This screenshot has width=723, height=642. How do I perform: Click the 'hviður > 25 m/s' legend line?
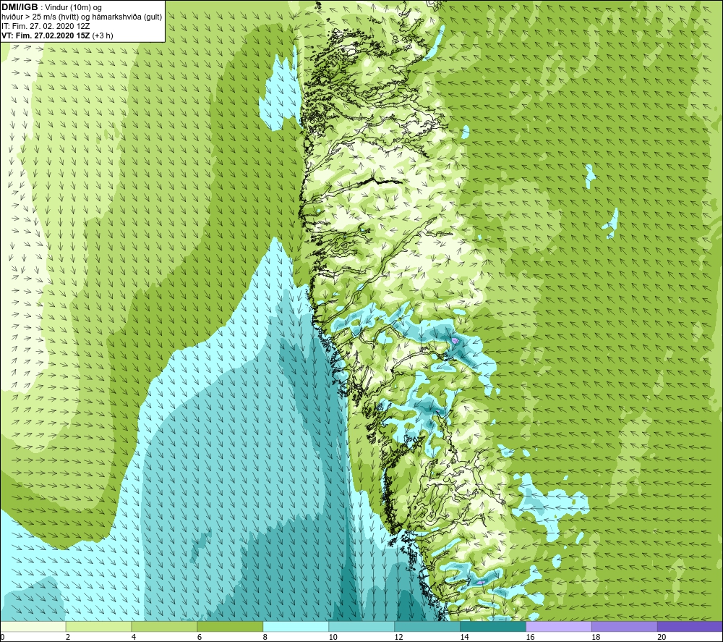click(x=82, y=17)
